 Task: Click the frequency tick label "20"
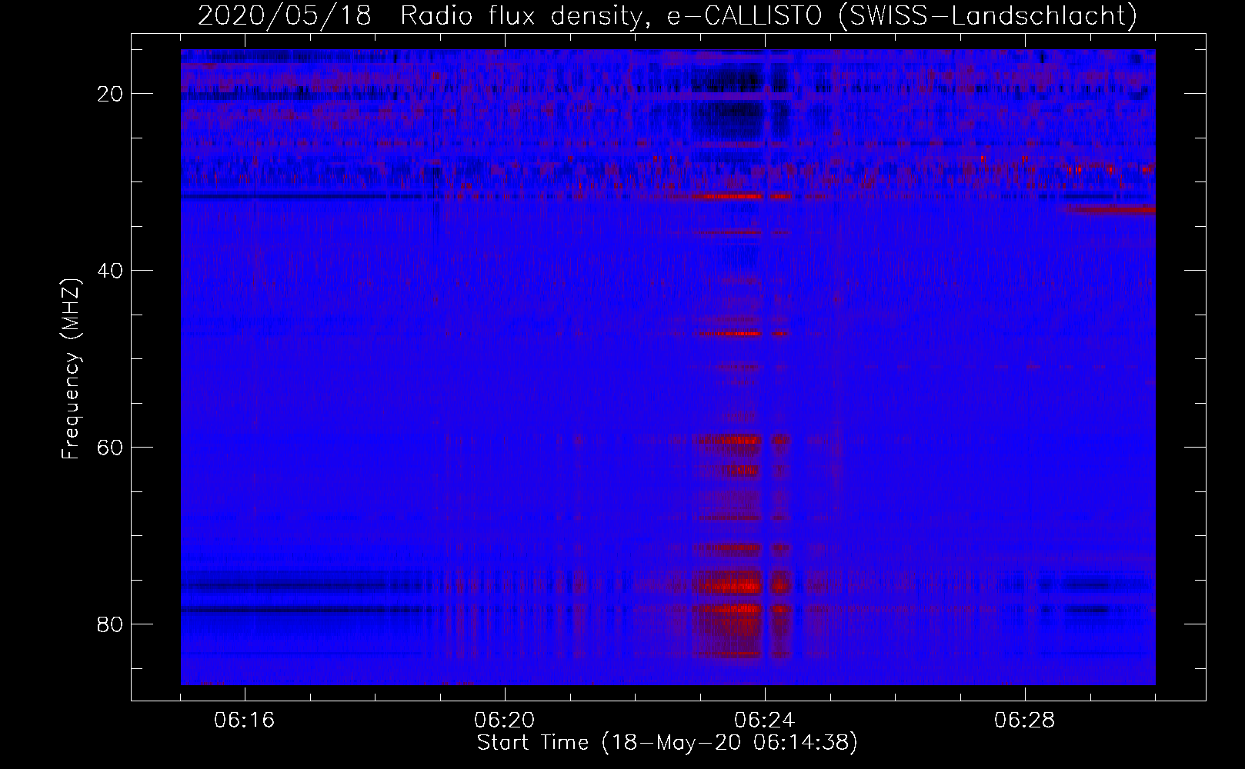click(110, 94)
